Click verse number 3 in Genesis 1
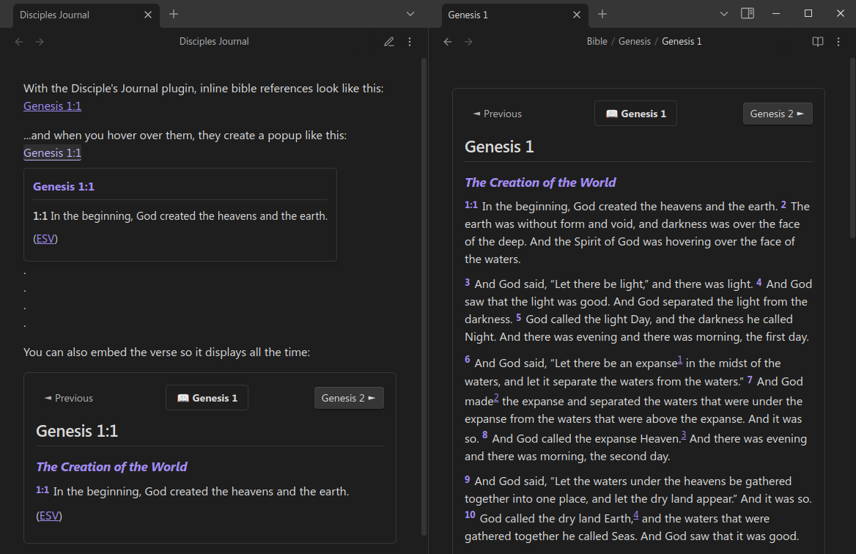The image size is (856, 554). (x=468, y=282)
